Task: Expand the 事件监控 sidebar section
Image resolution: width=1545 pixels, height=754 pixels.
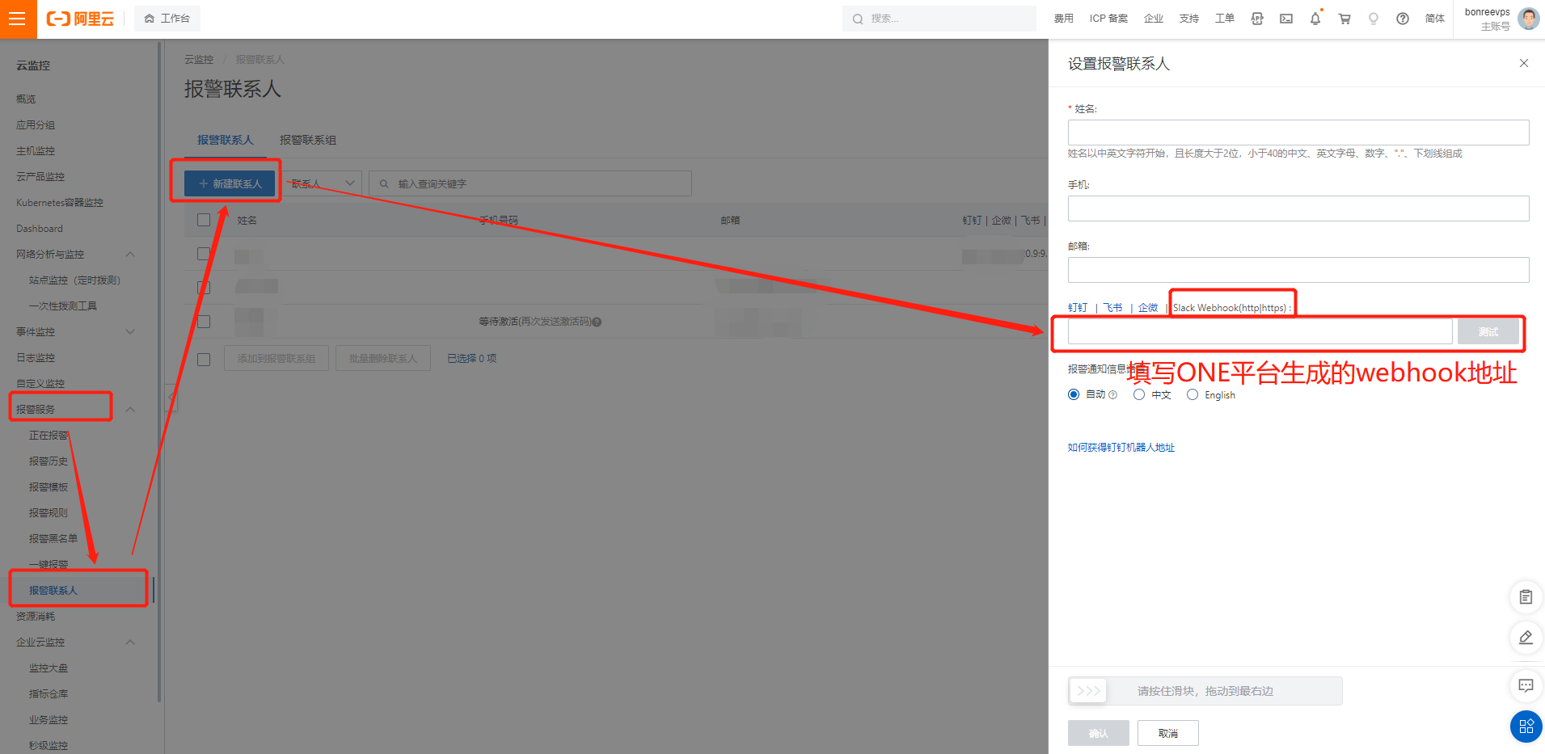Action: click(130, 332)
